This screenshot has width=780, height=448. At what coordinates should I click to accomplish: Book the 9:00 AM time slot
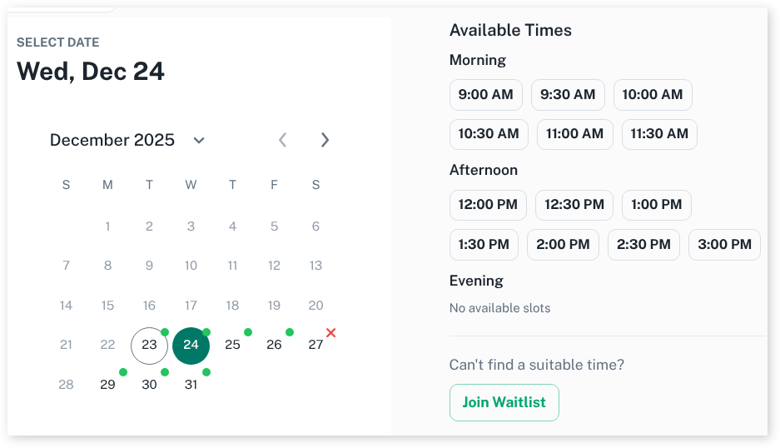click(485, 95)
